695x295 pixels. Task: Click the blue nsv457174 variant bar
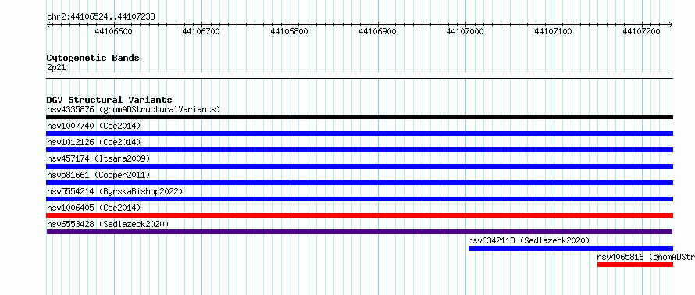tap(360, 166)
